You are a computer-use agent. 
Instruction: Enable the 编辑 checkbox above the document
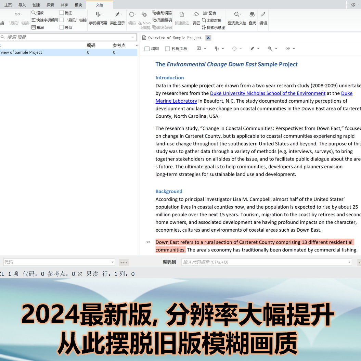146,49
